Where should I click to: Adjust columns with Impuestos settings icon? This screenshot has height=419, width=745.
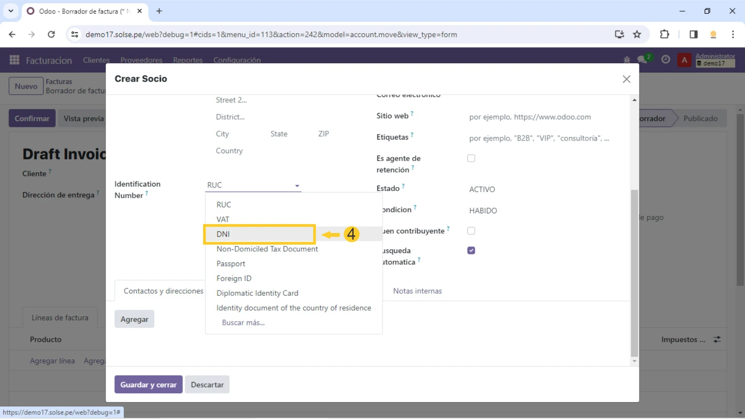(717, 339)
